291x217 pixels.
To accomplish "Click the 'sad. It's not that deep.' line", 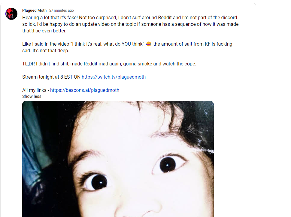I will click(46, 51).
